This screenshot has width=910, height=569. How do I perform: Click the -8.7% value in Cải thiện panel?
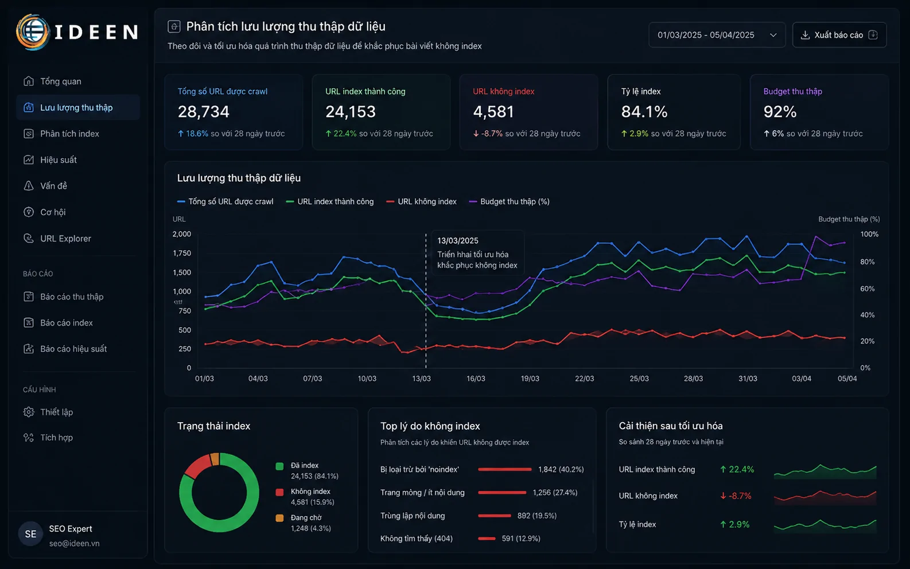click(x=736, y=496)
